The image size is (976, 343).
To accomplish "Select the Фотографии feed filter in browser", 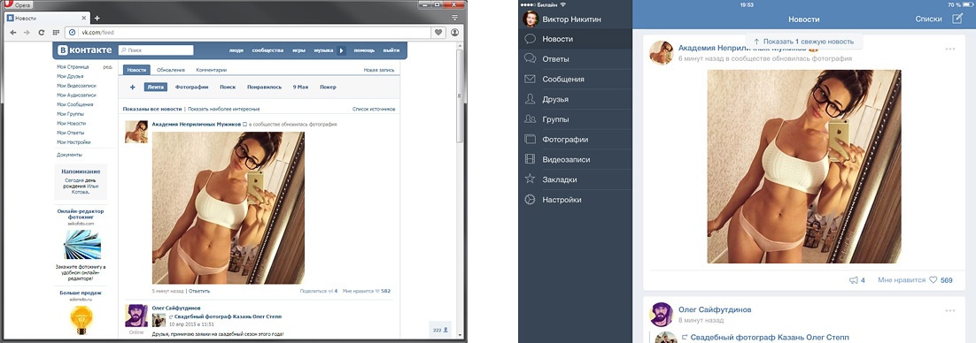I will click(191, 87).
